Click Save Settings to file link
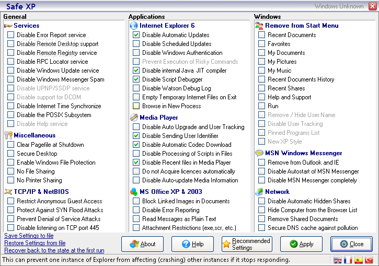The image size is (379, 266). pos(29,236)
